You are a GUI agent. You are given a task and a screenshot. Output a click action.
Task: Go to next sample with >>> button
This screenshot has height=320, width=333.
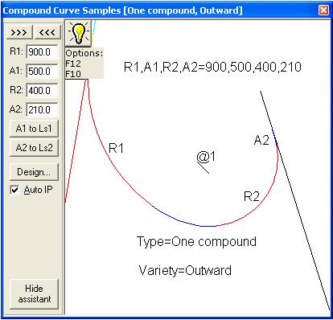19,32
